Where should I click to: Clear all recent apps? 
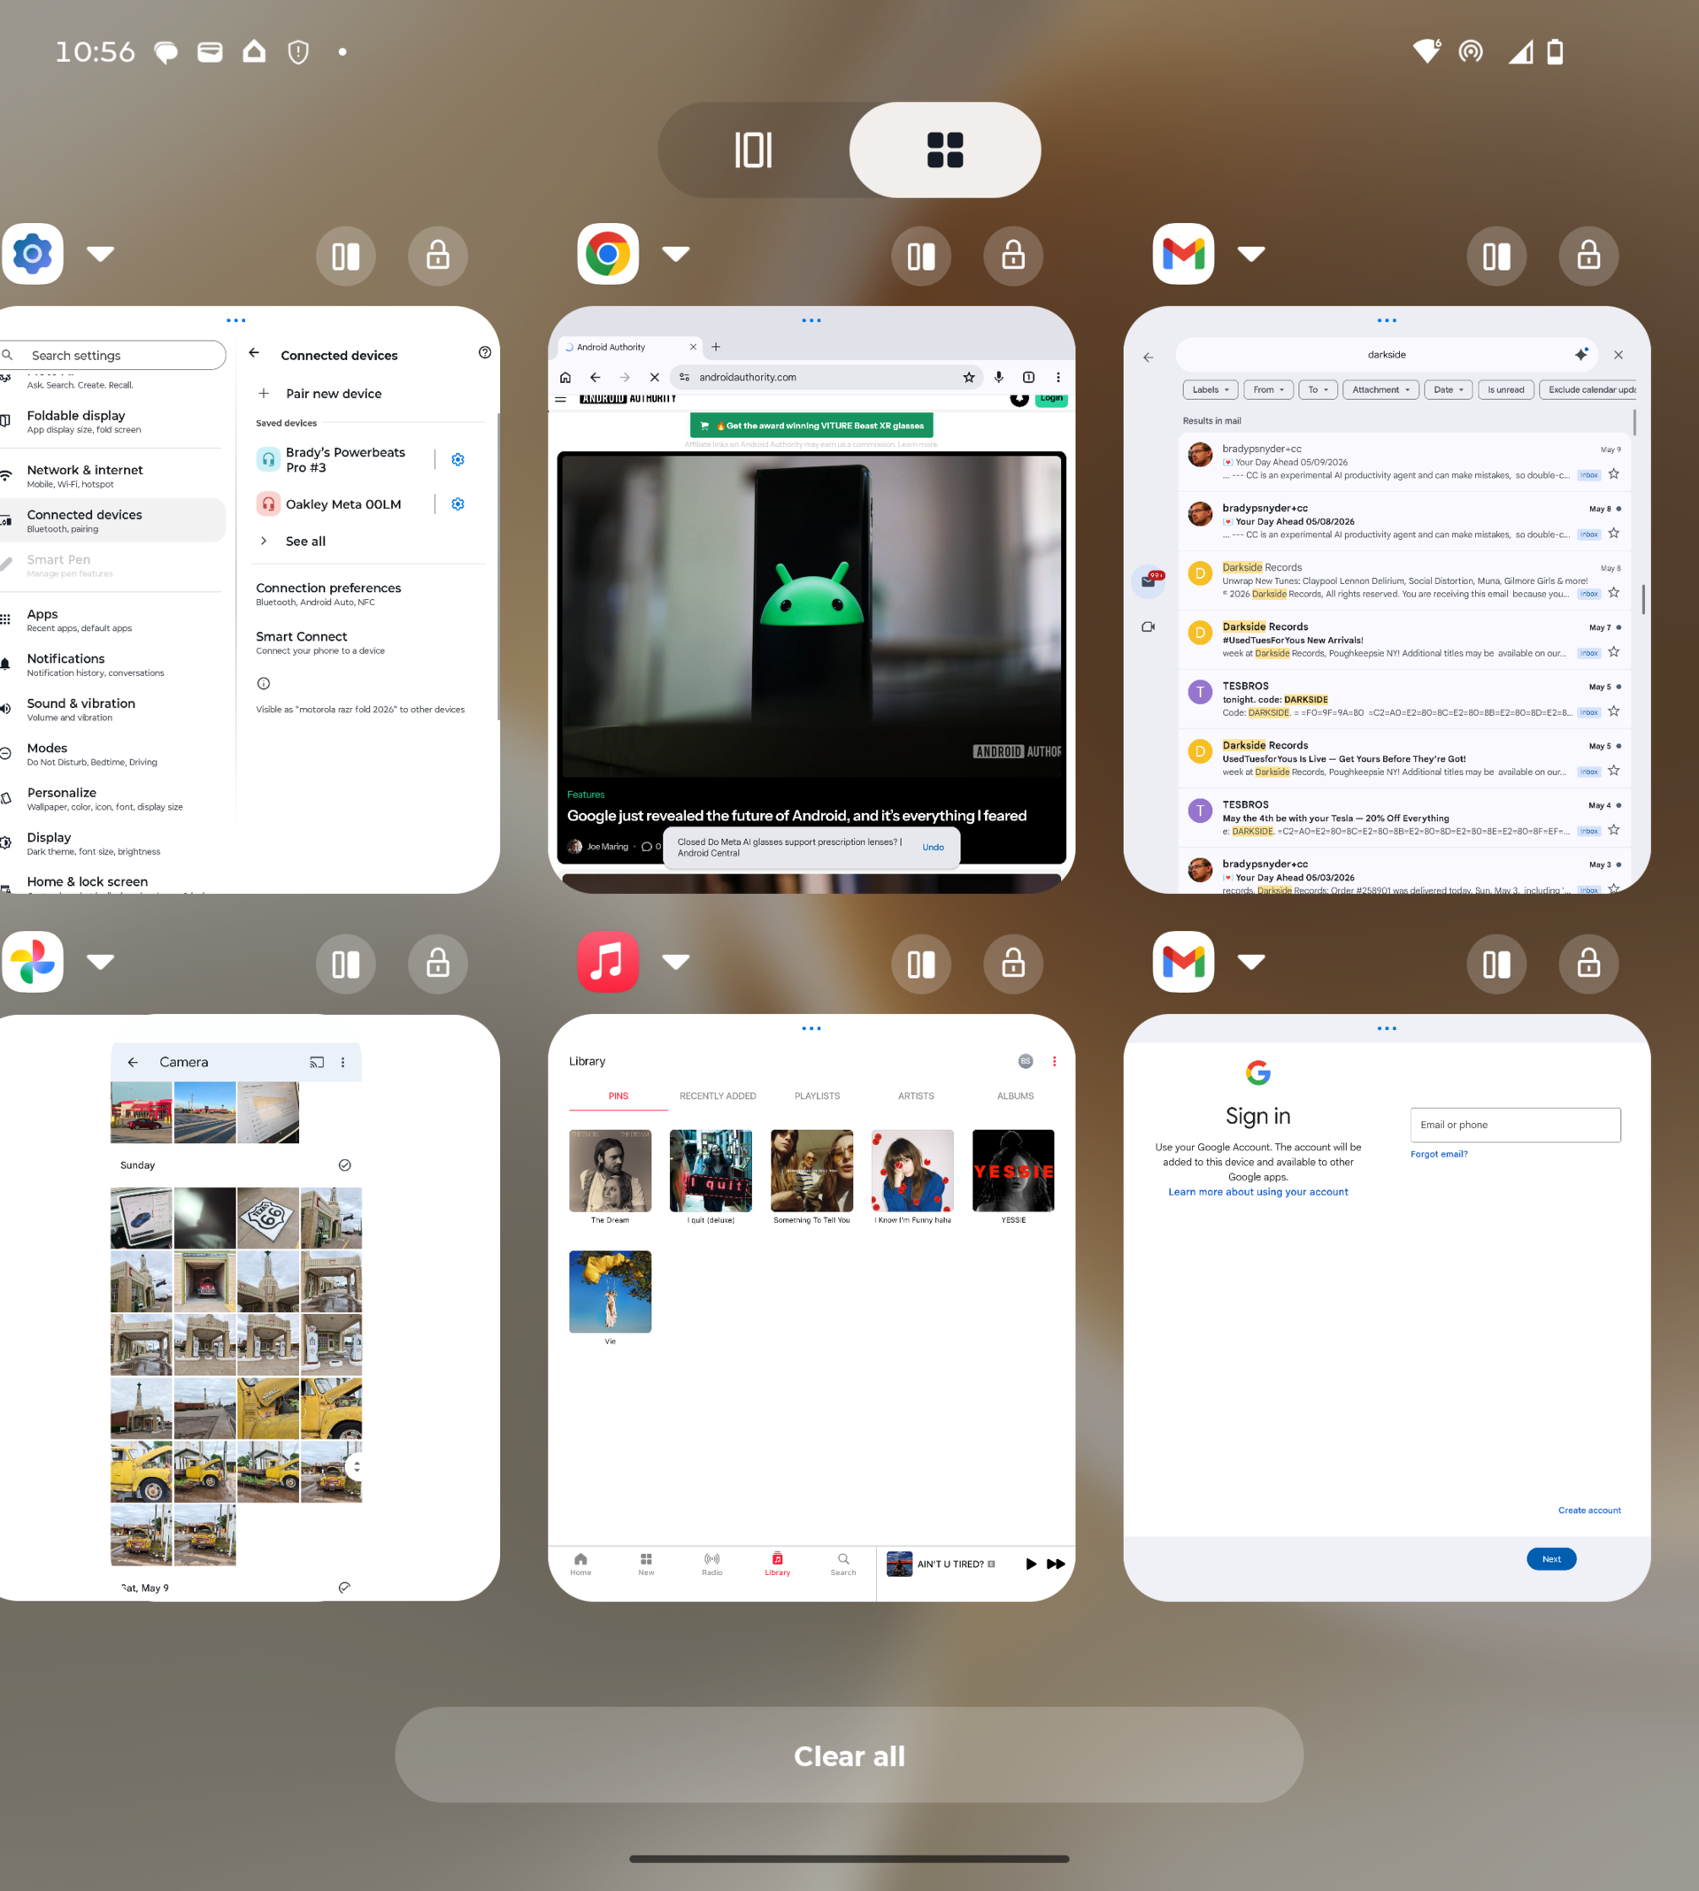pyautogui.click(x=849, y=1756)
